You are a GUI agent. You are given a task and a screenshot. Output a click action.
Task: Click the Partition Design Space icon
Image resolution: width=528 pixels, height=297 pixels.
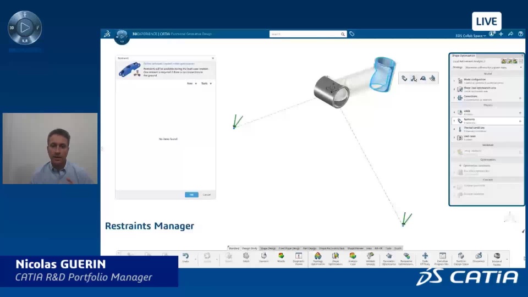(x=461, y=259)
